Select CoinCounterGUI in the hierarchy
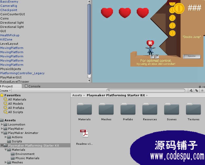Viewport: 205px width, 165px height. 13,14
